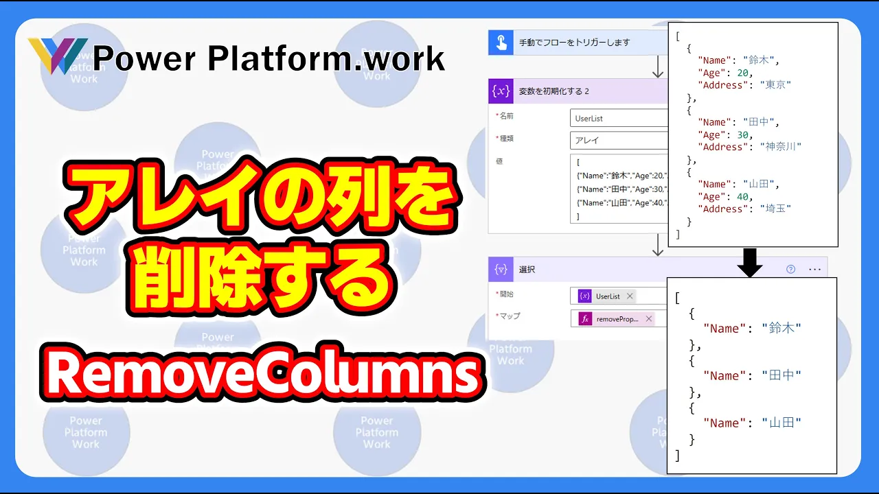Click the 名前 field label
This screenshot has width=879, height=494.
point(505,116)
